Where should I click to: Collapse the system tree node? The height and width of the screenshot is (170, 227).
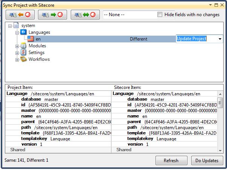click(10, 26)
